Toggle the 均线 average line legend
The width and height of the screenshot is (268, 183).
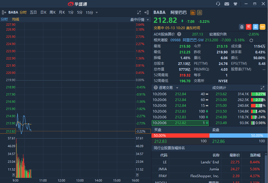16,19
